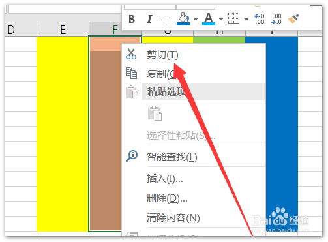Apply center alignment from mini toolbar
The width and height of the screenshot is (328, 242).
click(x=166, y=19)
